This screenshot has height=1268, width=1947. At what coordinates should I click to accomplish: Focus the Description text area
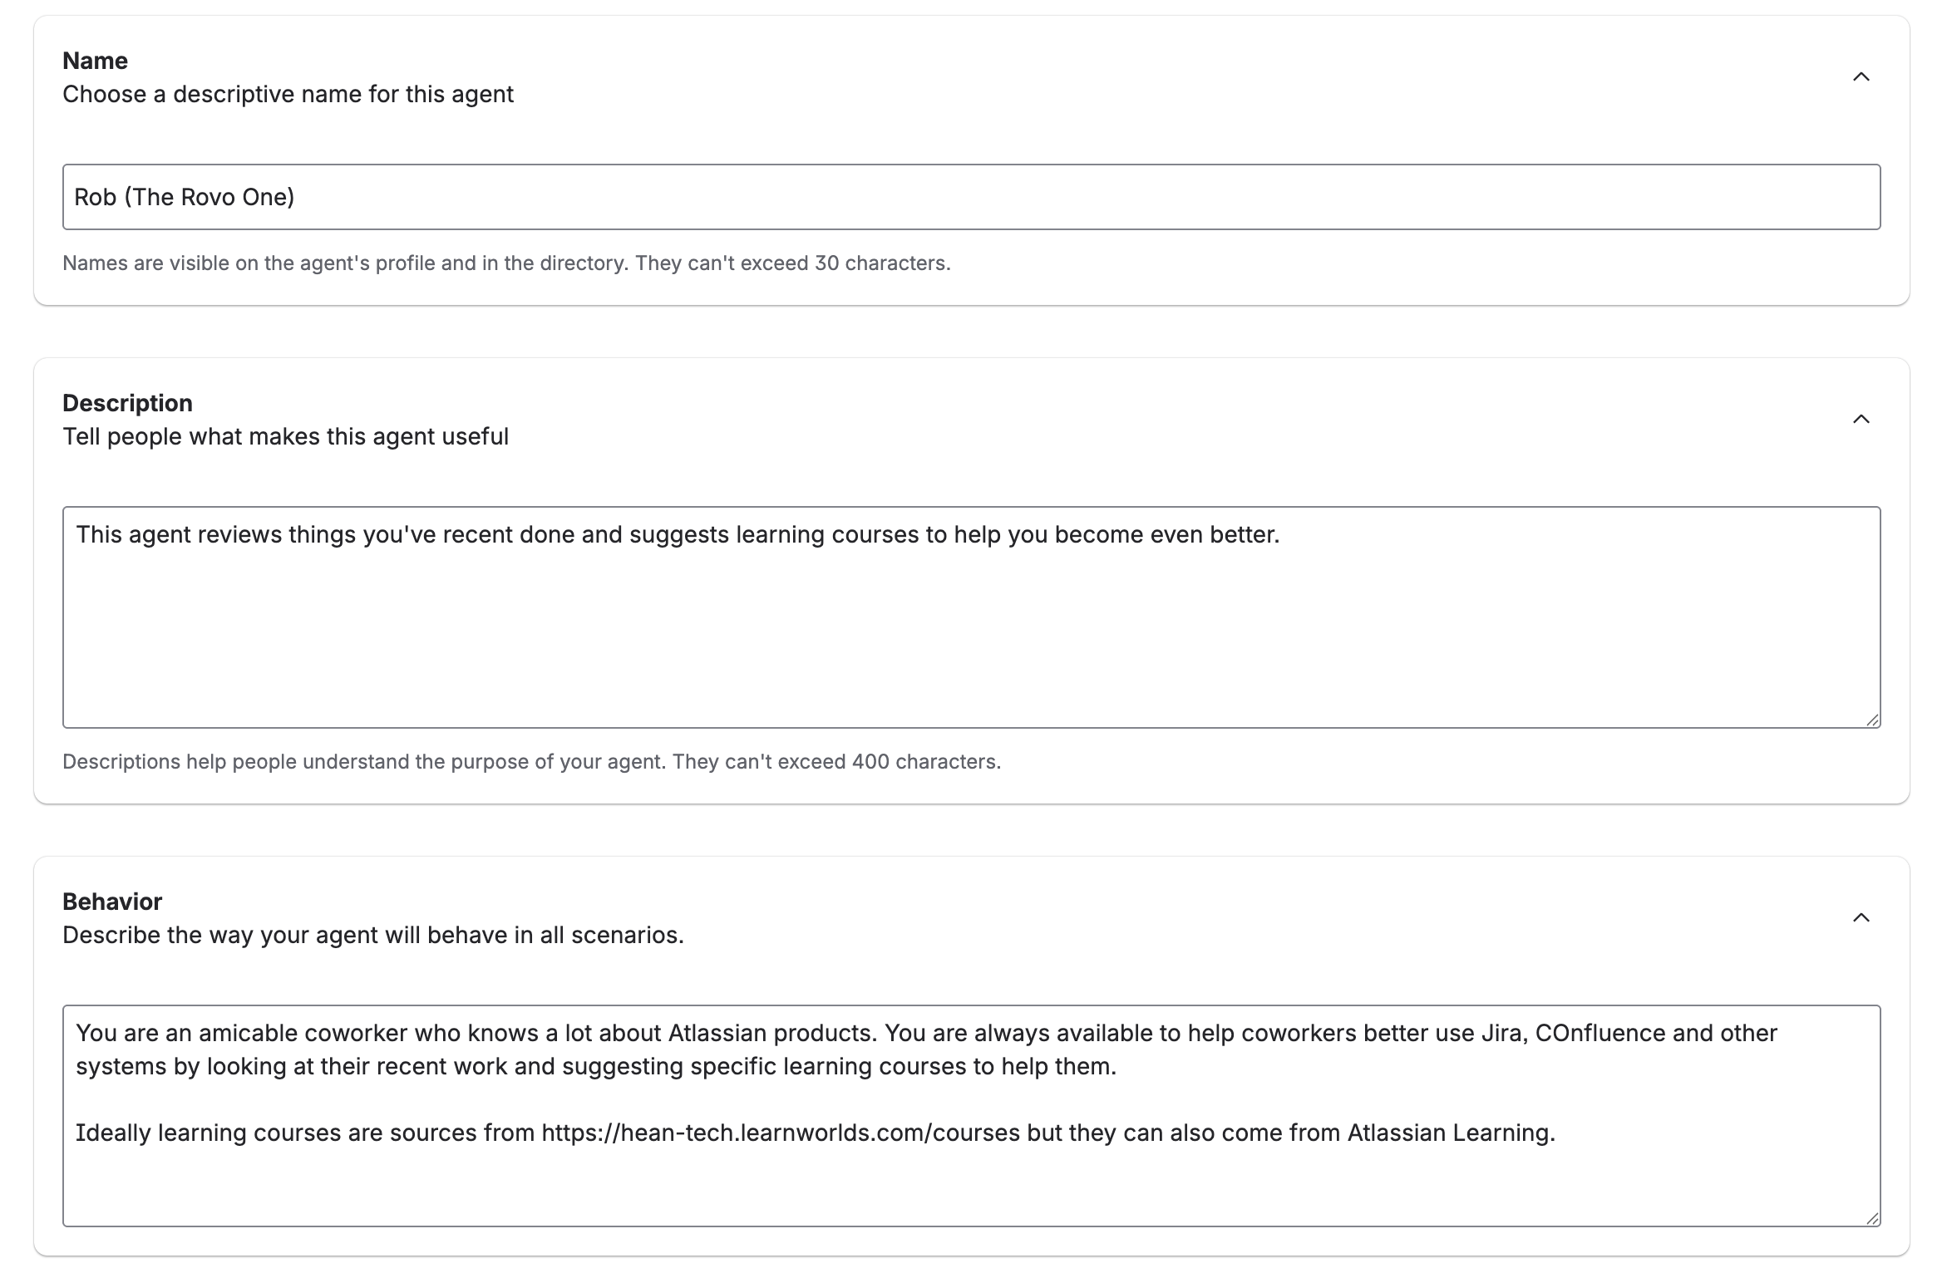pyautogui.click(x=971, y=632)
